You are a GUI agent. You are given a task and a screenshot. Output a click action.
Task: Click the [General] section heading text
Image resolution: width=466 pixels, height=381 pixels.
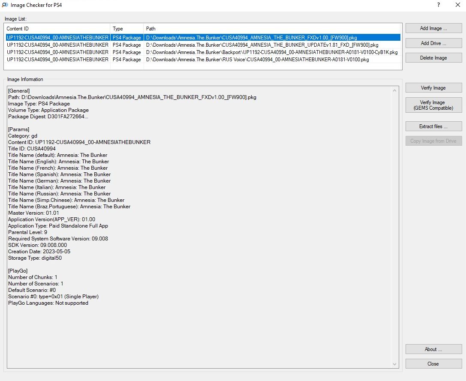coord(19,91)
